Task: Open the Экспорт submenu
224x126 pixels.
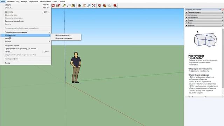Action: [x=26, y=41]
